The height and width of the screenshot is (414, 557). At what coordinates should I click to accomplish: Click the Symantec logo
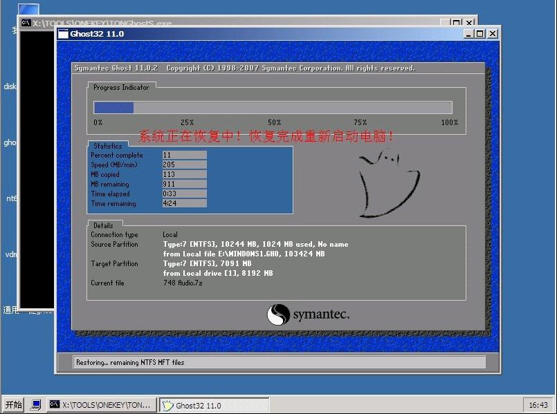click(308, 314)
